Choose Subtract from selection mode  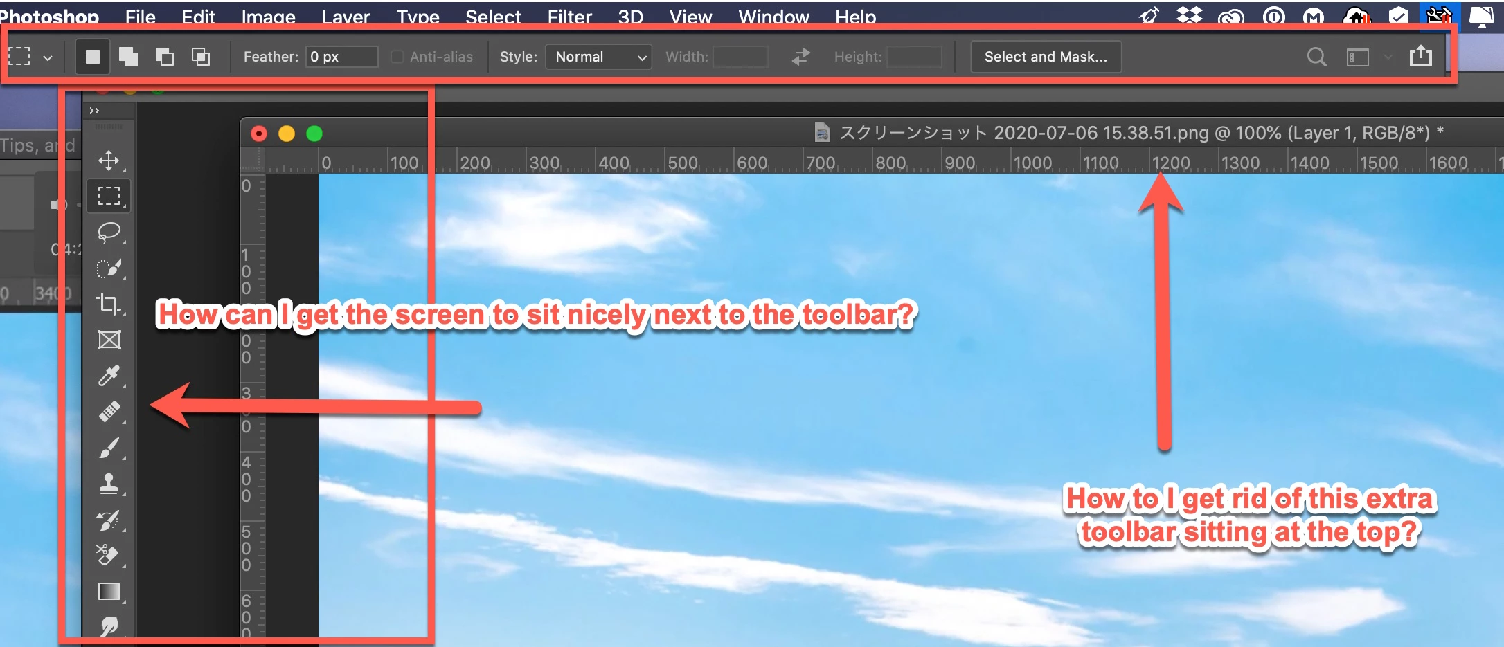pyautogui.click(x=165, y=57)
